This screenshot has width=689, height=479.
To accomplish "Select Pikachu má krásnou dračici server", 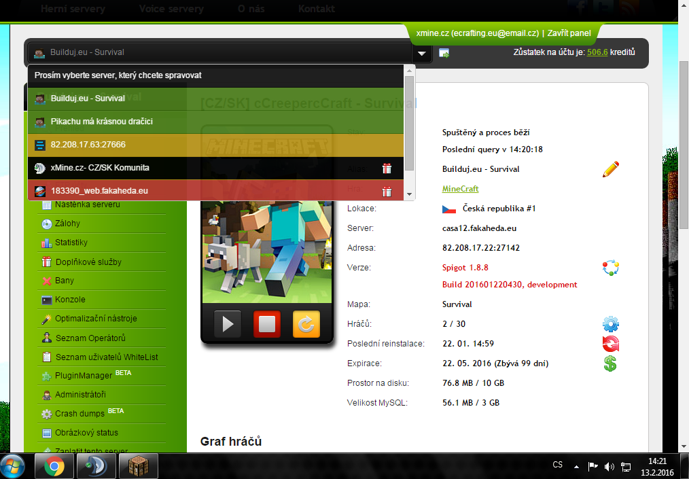I will click(215, 122).
